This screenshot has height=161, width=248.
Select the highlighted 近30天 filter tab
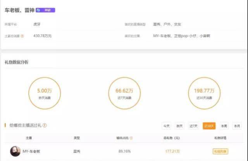click(209, 126)
